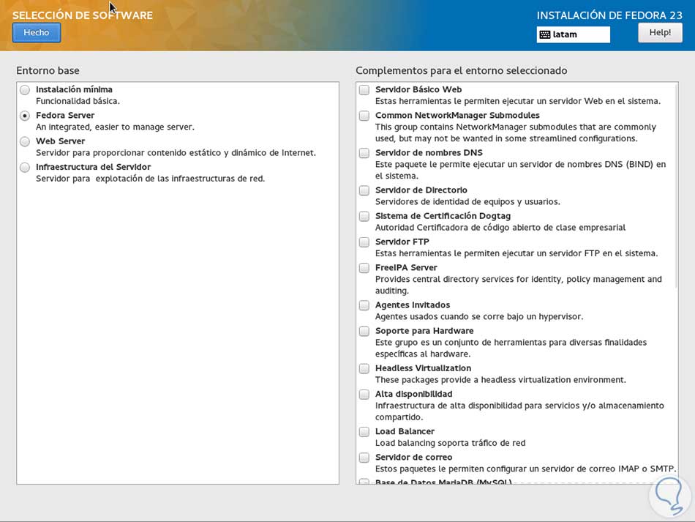Click the 'Servidor FTP' label text
This screenshot has height=522, width=695.
[x=402, y=242]
